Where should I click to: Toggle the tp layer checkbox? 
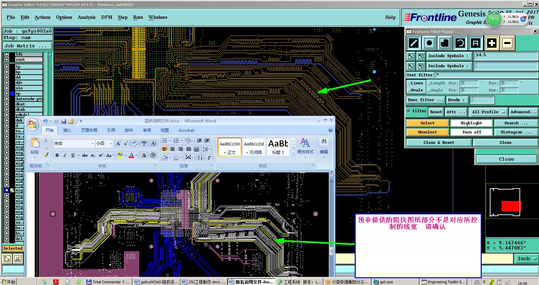pyautogui.click(x=7, y=67)
